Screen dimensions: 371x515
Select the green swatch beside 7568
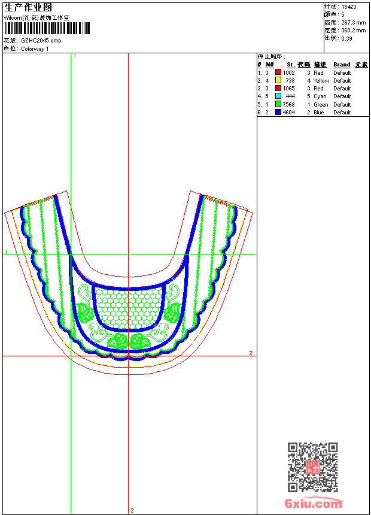(x=278, y=104)
